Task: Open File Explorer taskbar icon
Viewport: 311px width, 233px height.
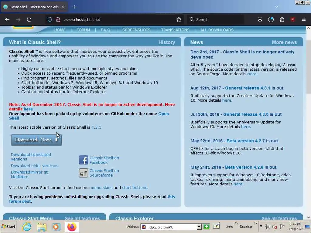Action: click(x=41, y=227)
